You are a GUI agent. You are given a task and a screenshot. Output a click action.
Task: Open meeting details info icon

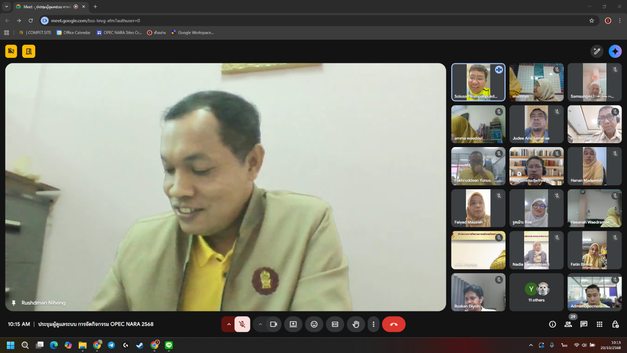(x=553, y=324)
